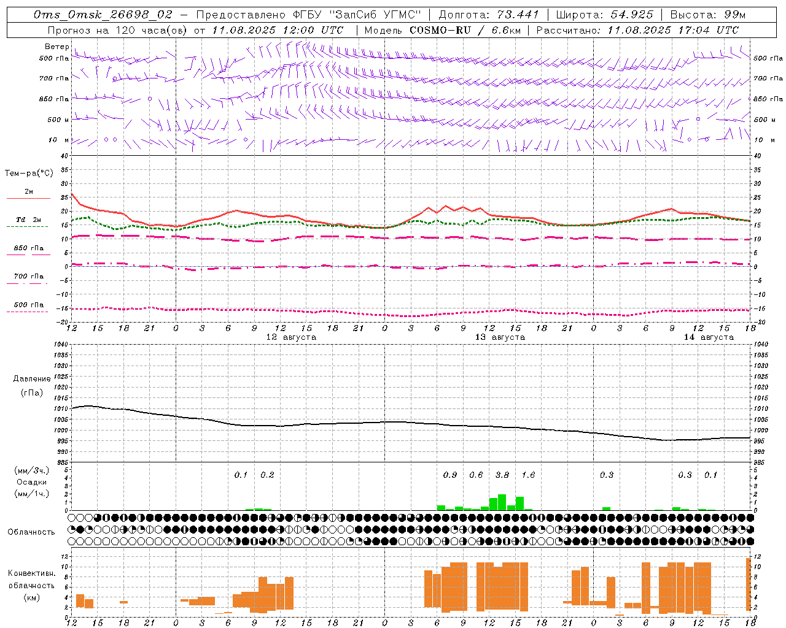Click the (мм/1ч.) unit label
Screen dimensions: 786x628
pyautogui.click(x=32, y=494)
